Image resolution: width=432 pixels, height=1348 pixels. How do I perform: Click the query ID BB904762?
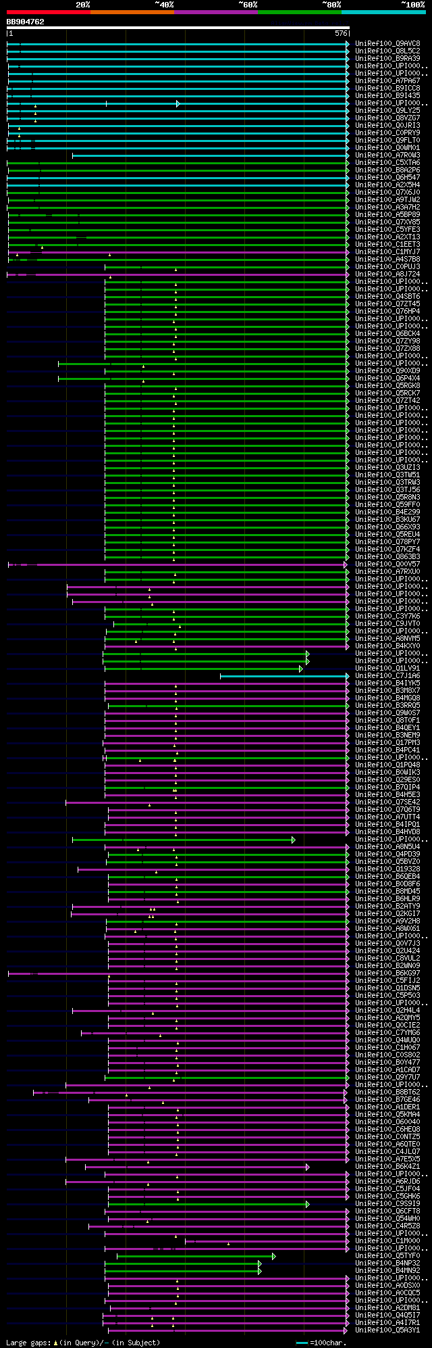tap(25, 22)
